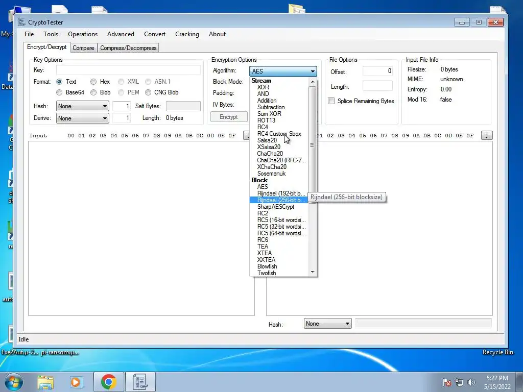Select RC4 Custom Sbox algorithm

click(x=279, y=134)
